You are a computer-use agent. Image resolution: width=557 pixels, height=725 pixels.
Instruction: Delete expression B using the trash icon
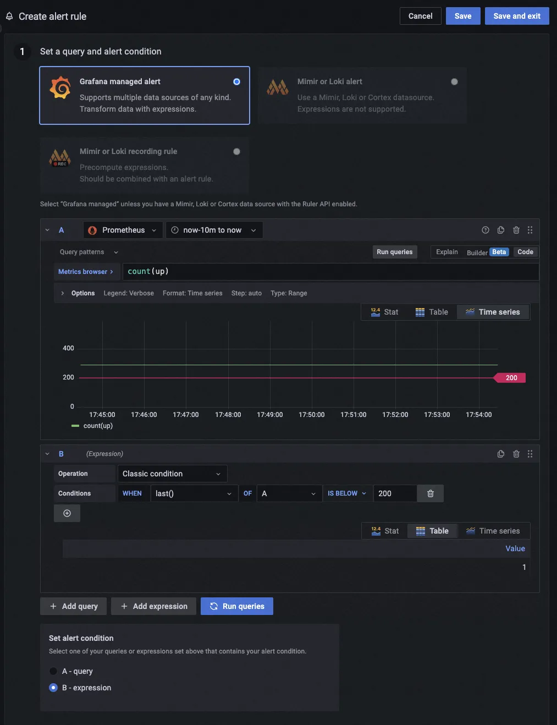516,454
